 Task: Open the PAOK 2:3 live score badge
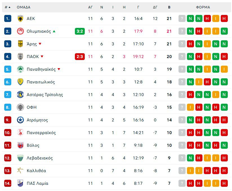[80, 57]
